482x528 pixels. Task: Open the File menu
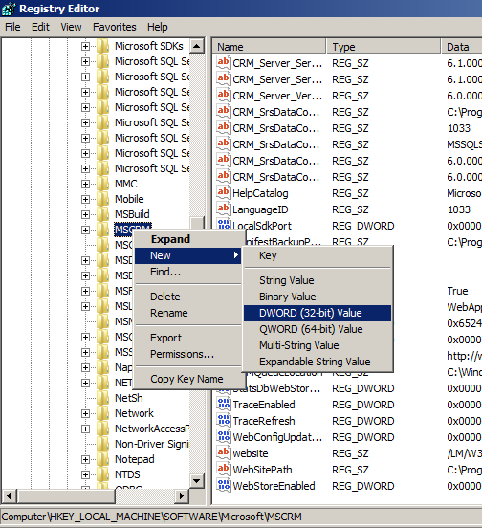point(12,27)
